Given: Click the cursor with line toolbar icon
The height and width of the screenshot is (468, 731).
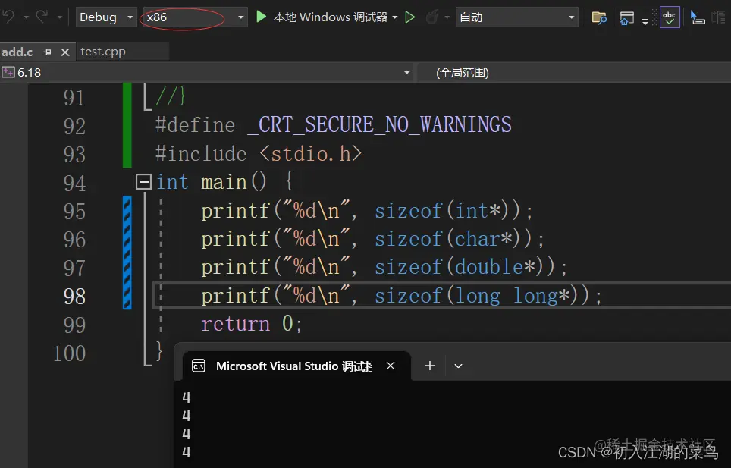Looking at the screenshot, I should [698, 17].
